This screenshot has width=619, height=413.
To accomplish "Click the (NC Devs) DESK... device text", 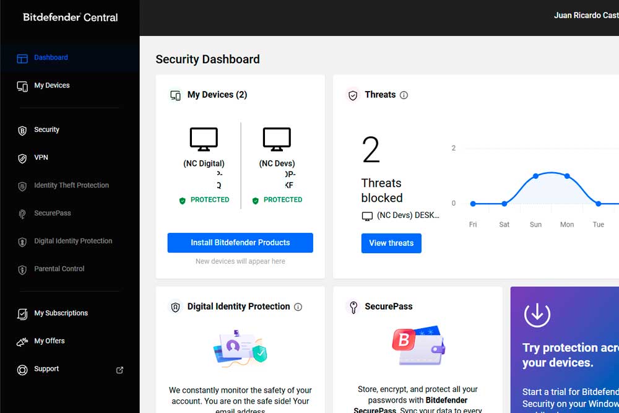I will click(x=408, y=215).
